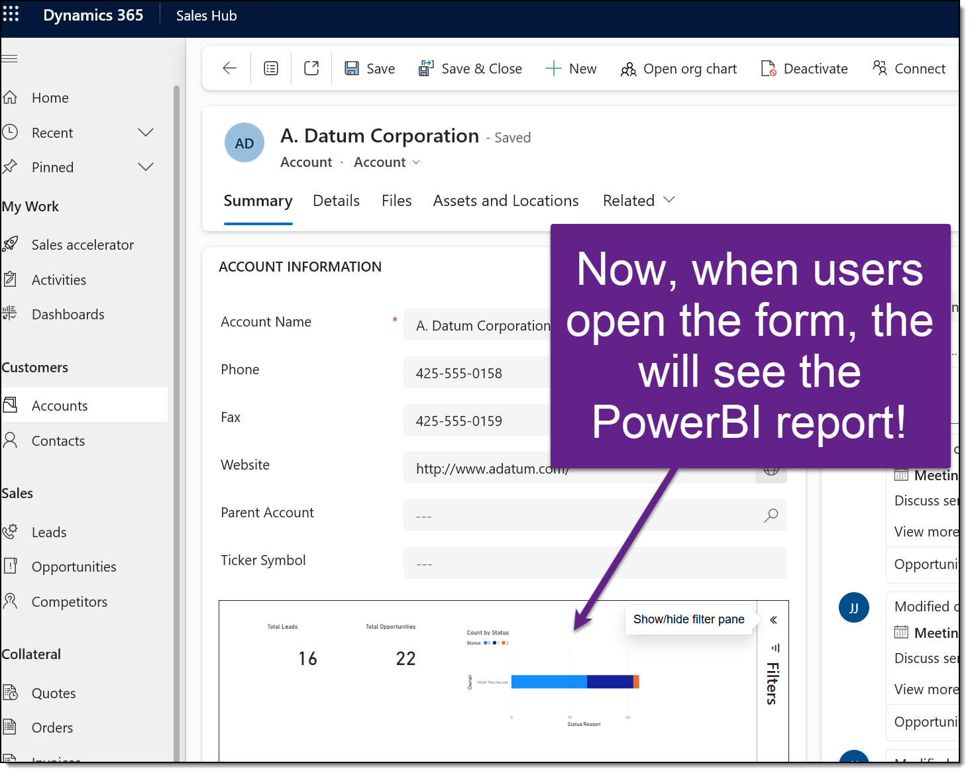The image size is (970, 773).
Task: Open the Related tab dropdown
Action: coord(639,201)
